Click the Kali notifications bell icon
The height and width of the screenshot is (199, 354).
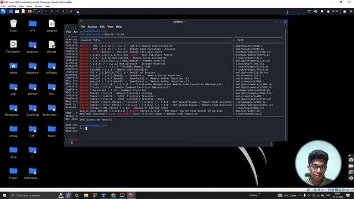tap(322, 11)
